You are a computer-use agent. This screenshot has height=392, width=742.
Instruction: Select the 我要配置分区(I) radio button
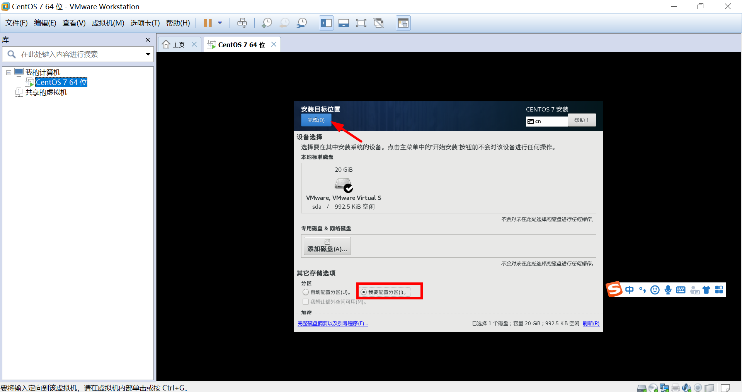pyautogui.click(x=364, y=292)
